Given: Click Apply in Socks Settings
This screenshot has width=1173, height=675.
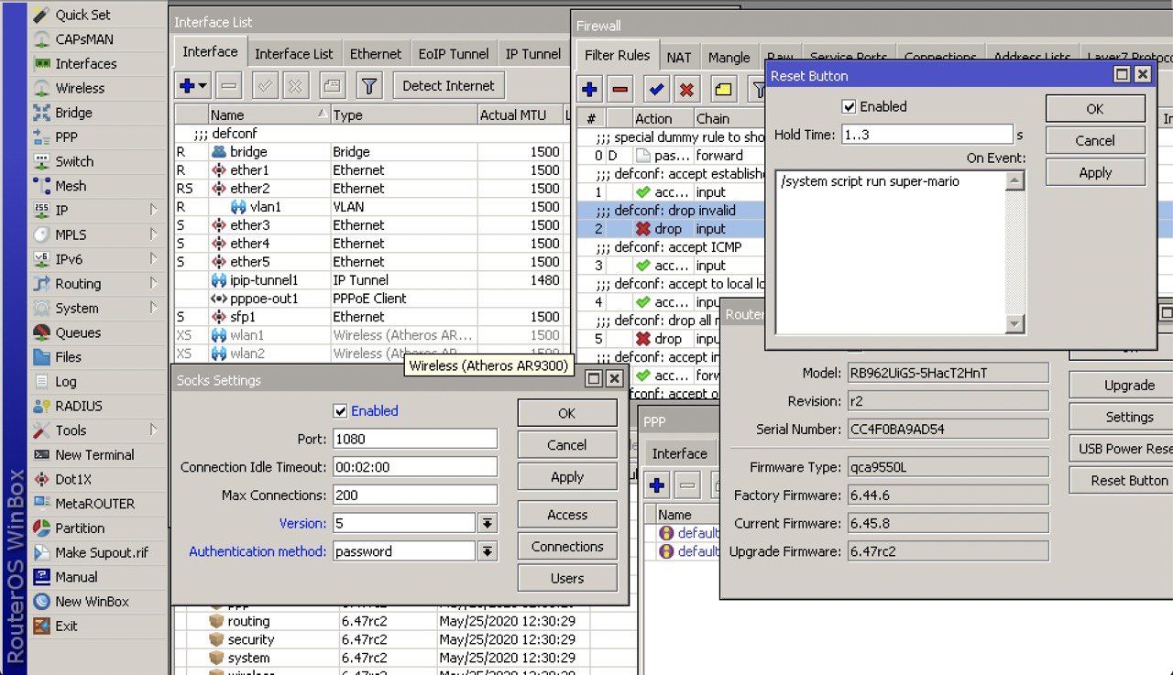Looking at the screenshot, I should [x=567, y=477].
